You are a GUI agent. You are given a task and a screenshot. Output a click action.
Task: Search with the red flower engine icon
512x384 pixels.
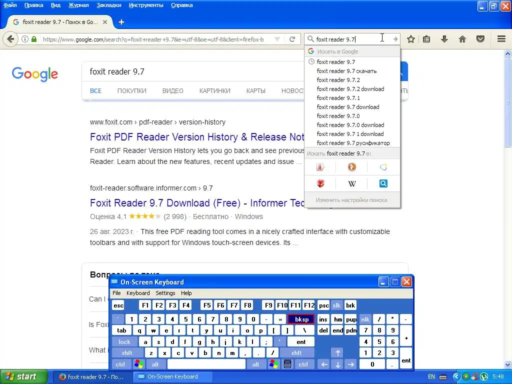(x=320, y=183)
